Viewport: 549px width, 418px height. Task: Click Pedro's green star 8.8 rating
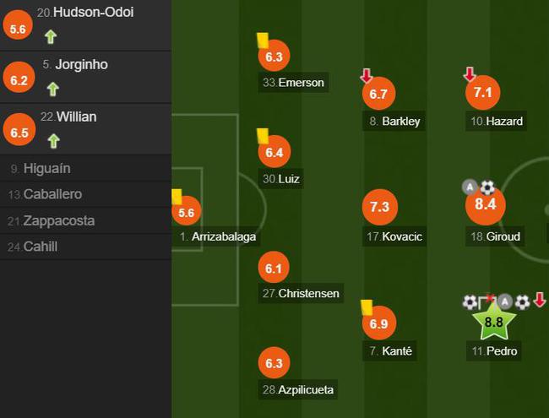494,321
